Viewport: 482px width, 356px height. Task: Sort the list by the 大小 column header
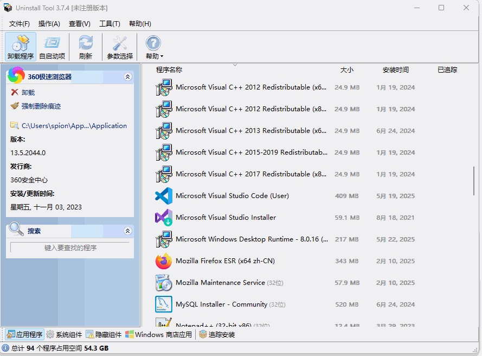pos(346,70)
